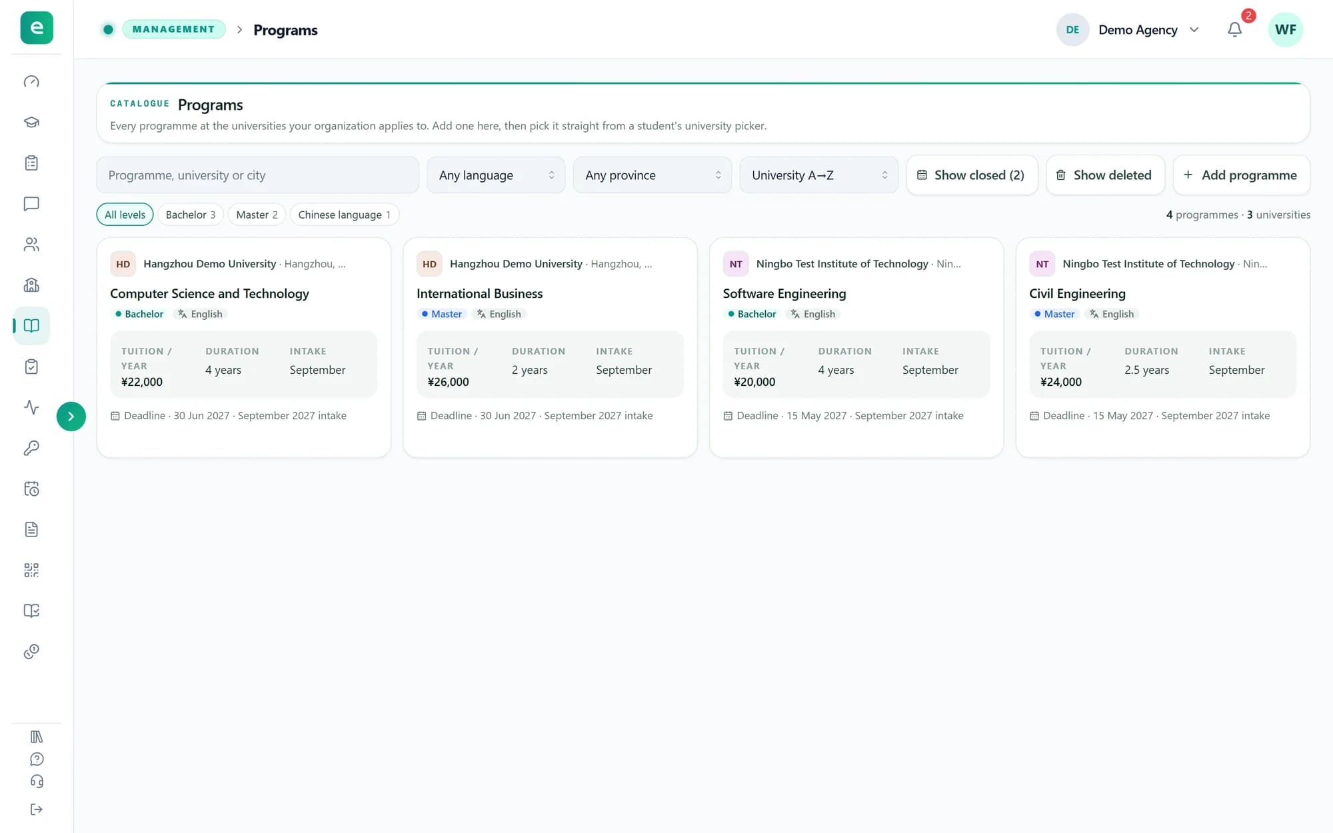Click the Add programme button
Screen dimensions: 1333x833
click(1241, 175)
